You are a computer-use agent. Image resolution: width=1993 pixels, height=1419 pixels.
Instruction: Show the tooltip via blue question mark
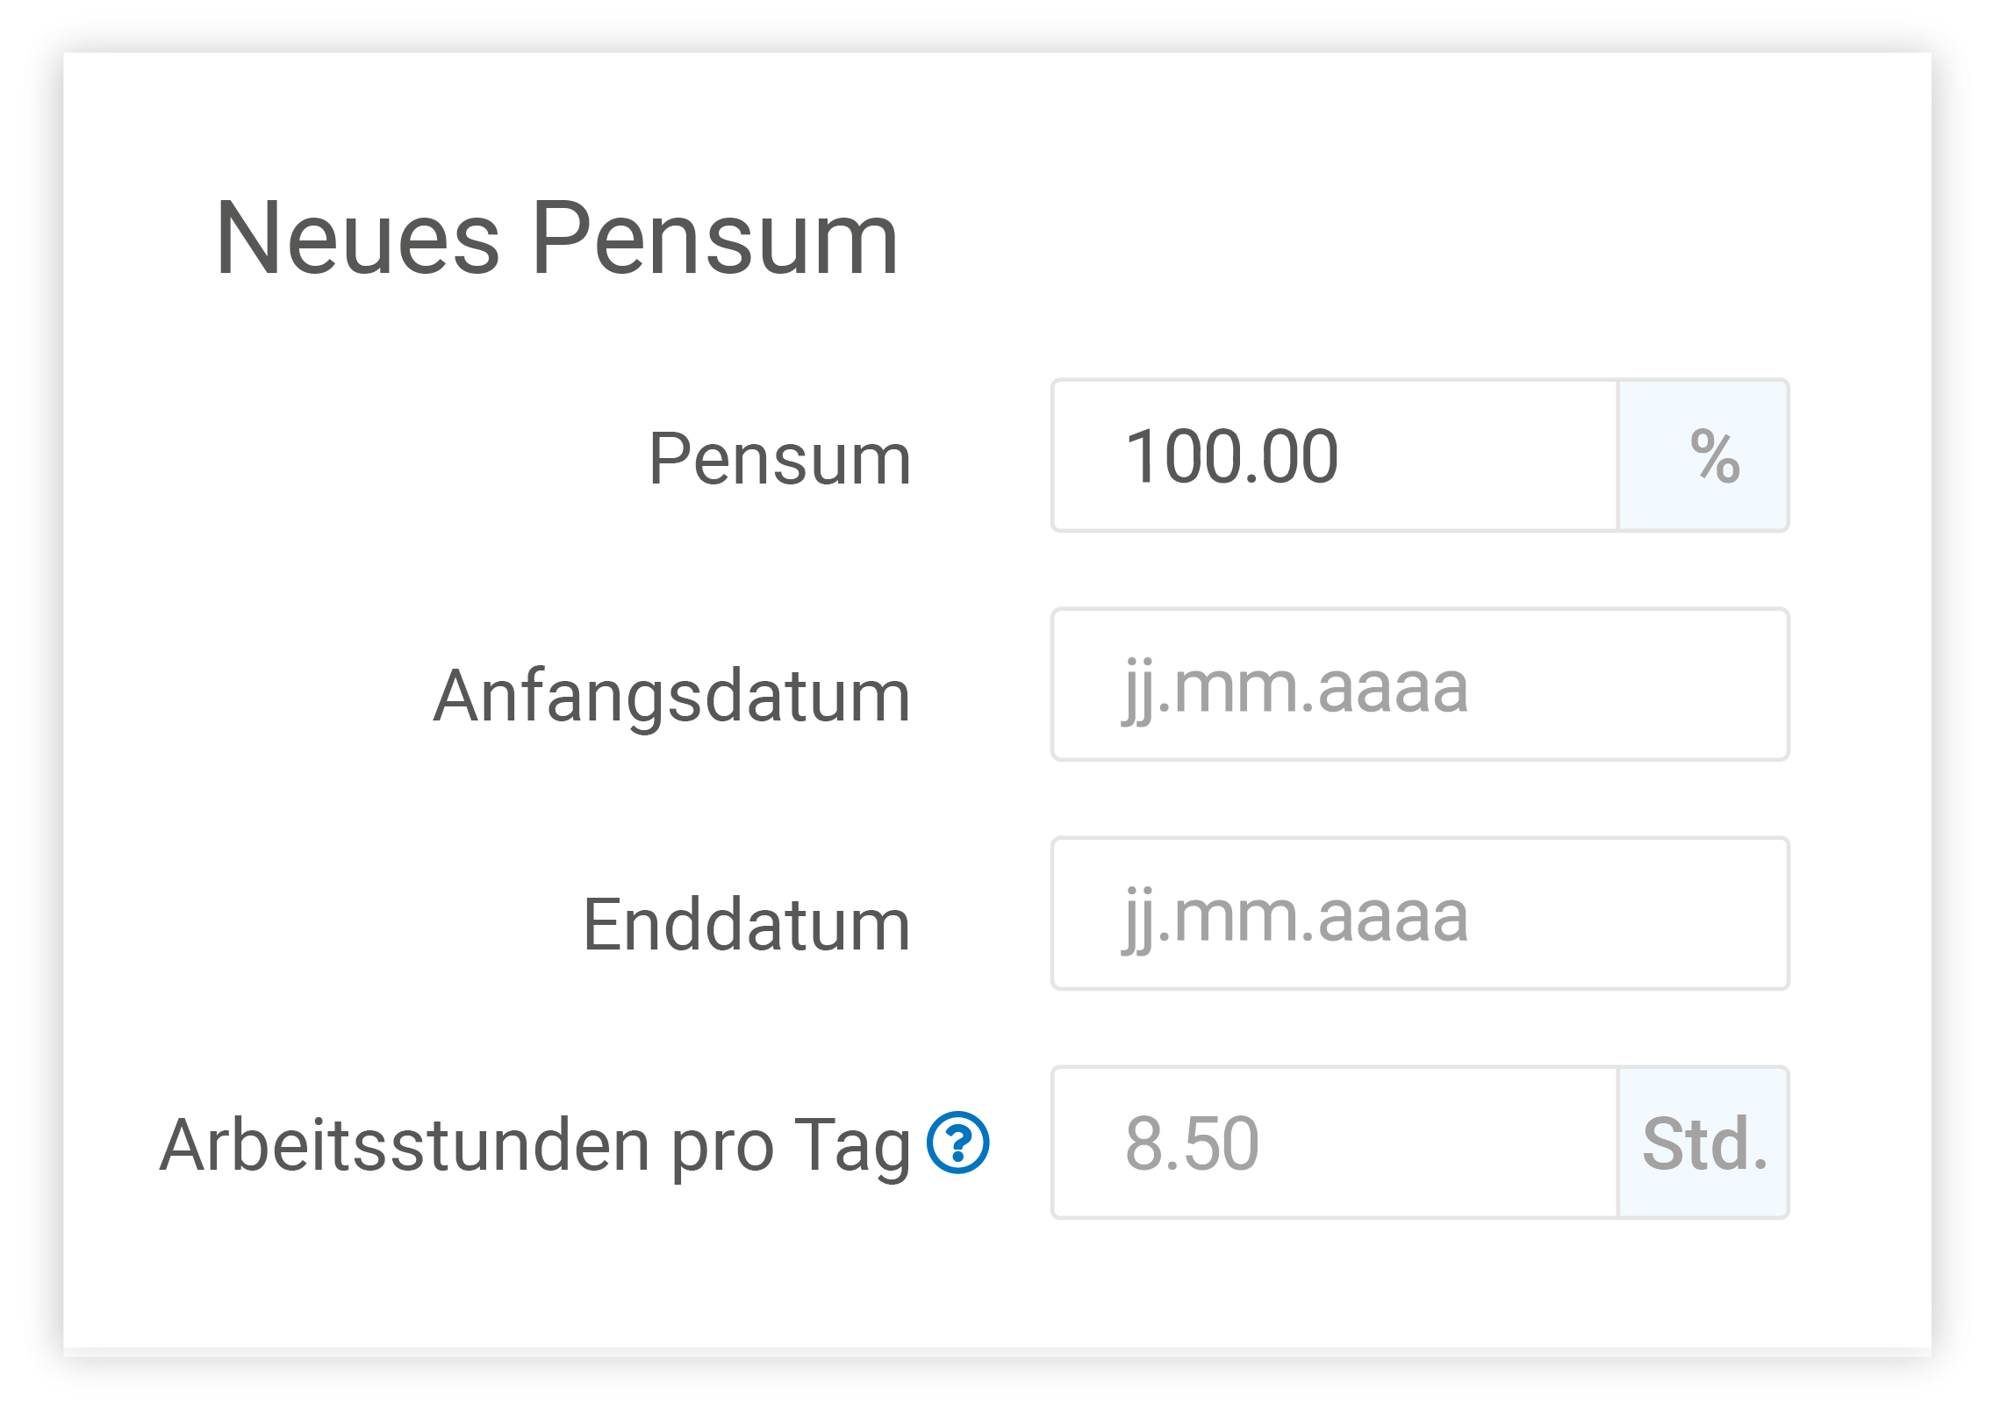(x=957, y=1143)
